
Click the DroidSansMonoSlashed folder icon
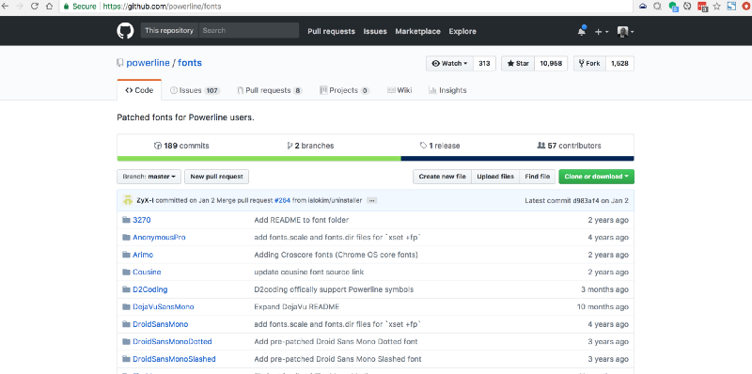point(126,359)
